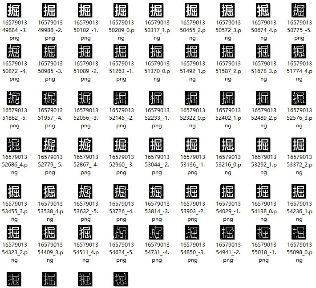Click file name 1657901353814_-3.png
This screenshot has height=288, width=316.
[157, 211]
